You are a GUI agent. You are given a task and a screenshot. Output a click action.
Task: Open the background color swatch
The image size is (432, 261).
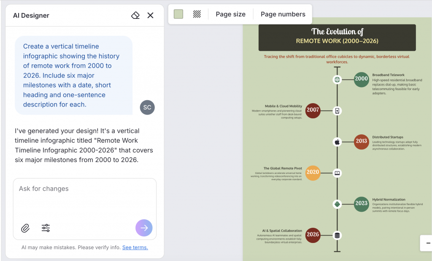point(178,14)
